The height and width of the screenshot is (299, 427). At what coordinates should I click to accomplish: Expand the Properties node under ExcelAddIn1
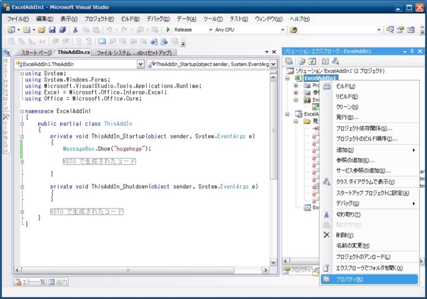point(296,85)
